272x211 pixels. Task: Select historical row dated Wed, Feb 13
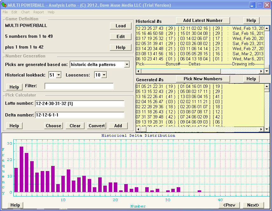pos(200,29)
